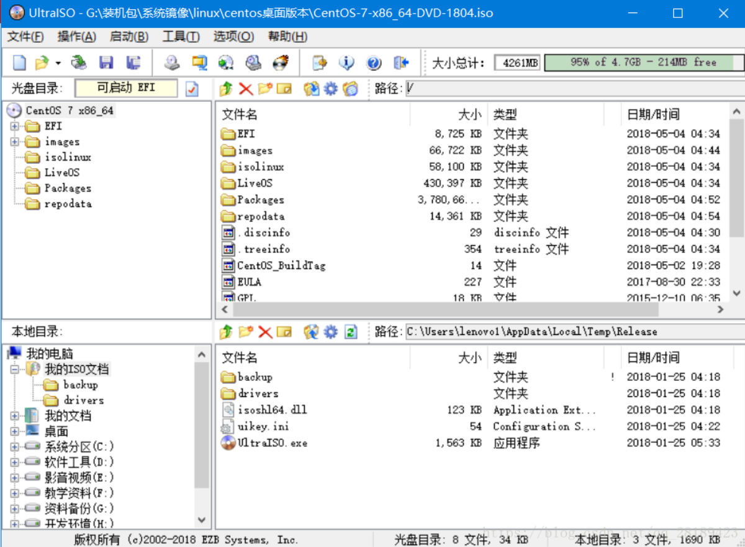
Task: Select the CentOS 7 x86_64 root node
Action: pos(70,111)
